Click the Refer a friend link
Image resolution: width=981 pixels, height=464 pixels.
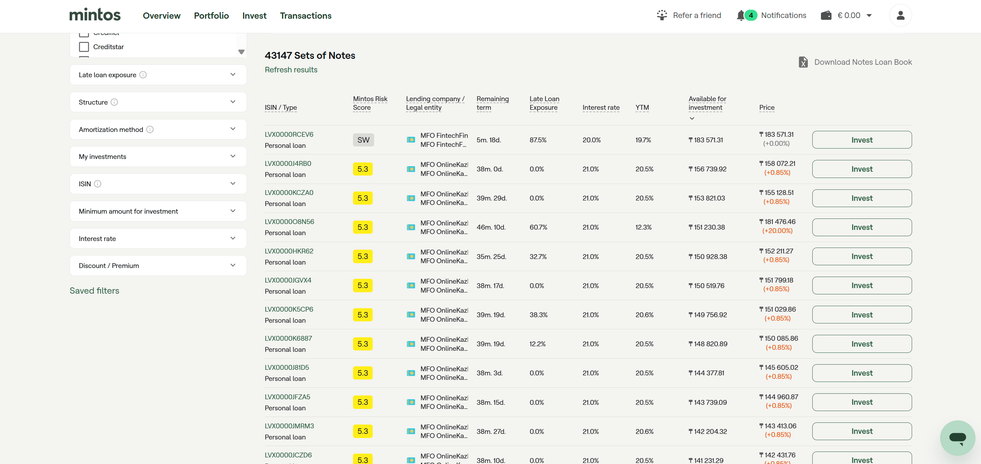coord(697,15)
